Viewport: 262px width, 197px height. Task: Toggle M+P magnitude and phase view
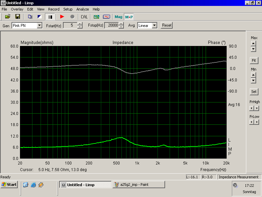coord(129,17)
